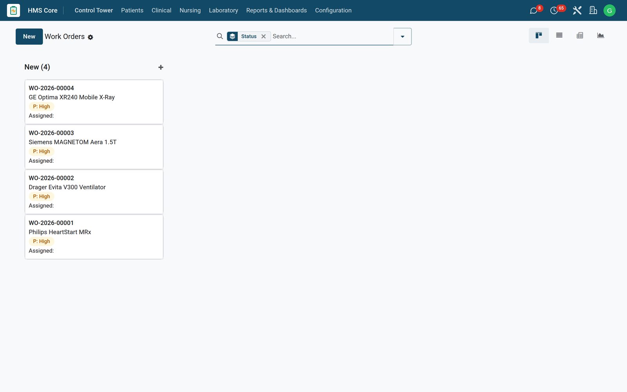This screenshot has height=392, width=627.
Task: Open the activities clock icon
Action: pos(554,11)
